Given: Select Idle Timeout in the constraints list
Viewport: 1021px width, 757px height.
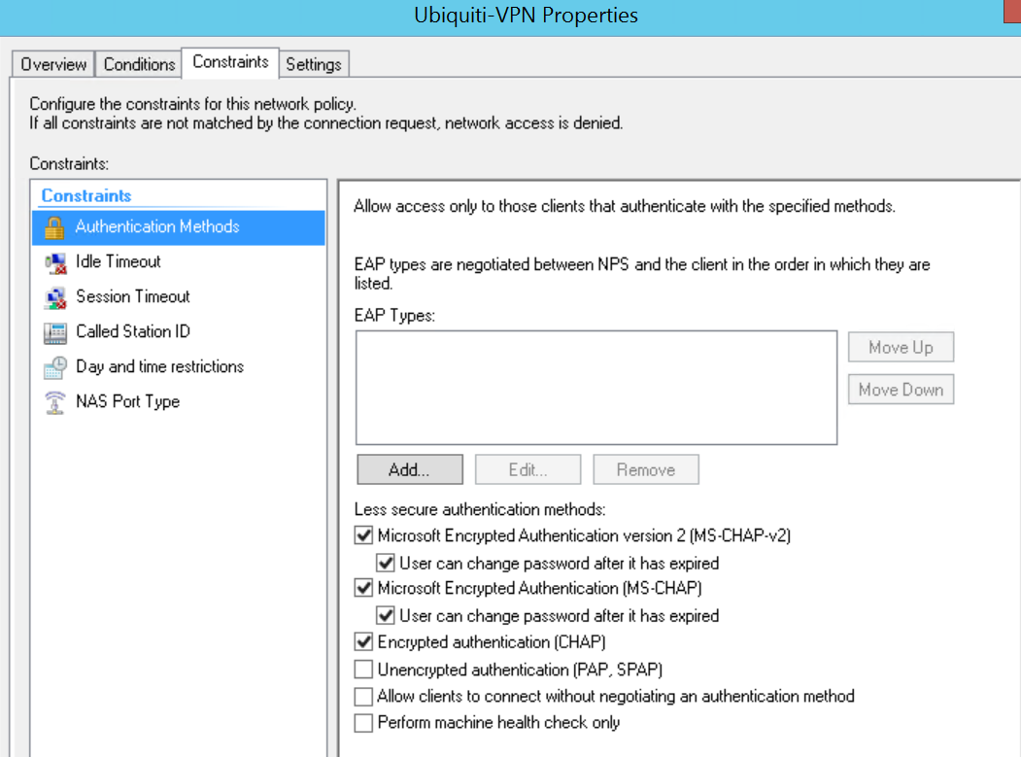Looking at the screenshot, I should click(119, 261).
